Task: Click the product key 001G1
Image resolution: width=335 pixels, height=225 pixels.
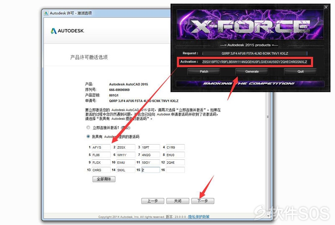Action: tap(113, 95)
